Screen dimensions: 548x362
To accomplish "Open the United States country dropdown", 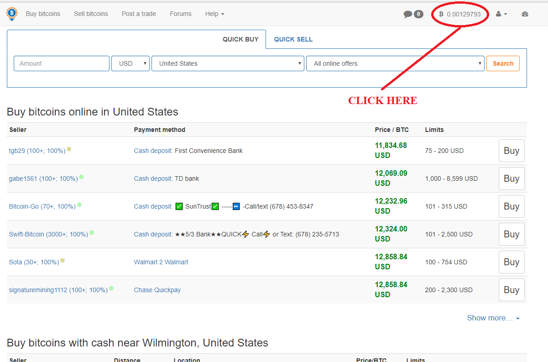I will [x=228, y=63].
